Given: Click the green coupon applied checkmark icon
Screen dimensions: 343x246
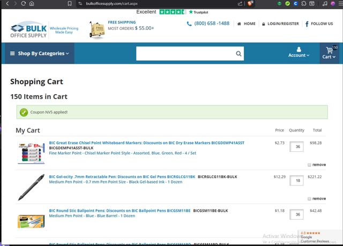Looking at the screenshot, I should (24, 112).
